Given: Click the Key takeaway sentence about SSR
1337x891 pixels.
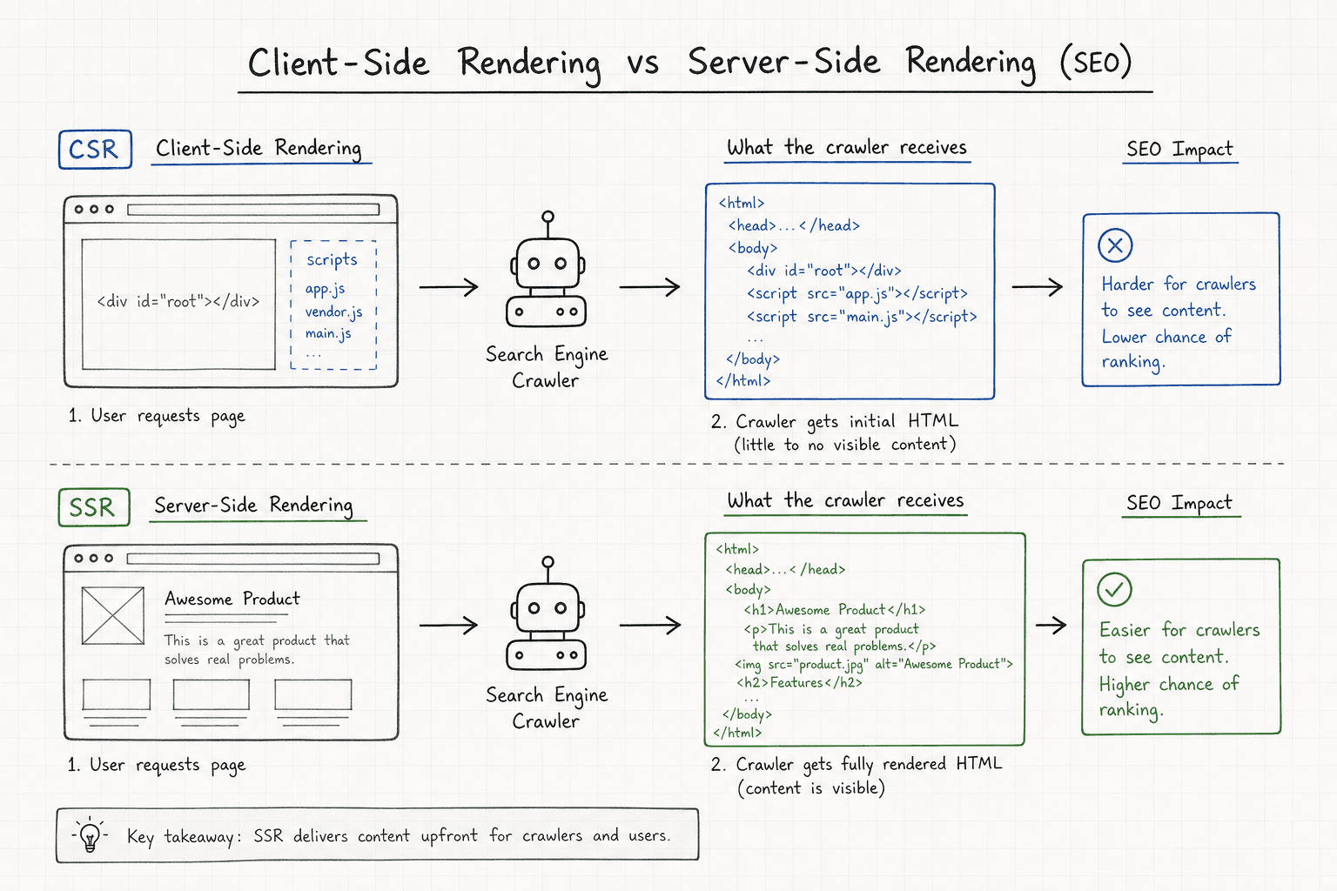Looking at the screenshot, I should pyautogui.click(x=399, y=836).
